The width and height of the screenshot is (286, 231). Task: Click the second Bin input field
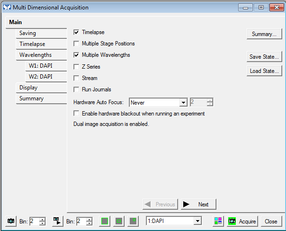[x=80, y=222]
